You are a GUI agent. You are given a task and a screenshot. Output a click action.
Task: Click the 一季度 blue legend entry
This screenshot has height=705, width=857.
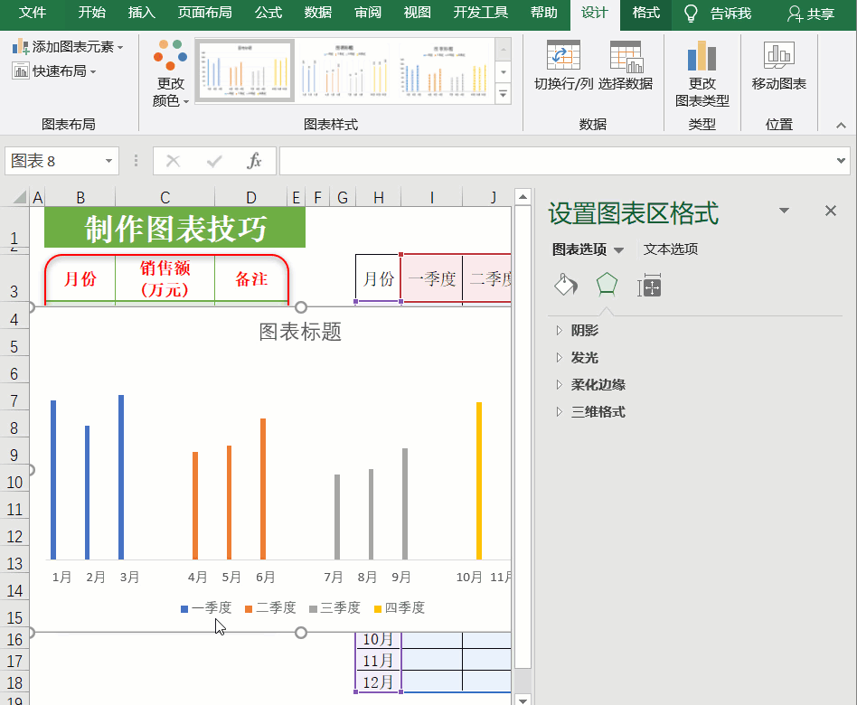click(206, 608)
